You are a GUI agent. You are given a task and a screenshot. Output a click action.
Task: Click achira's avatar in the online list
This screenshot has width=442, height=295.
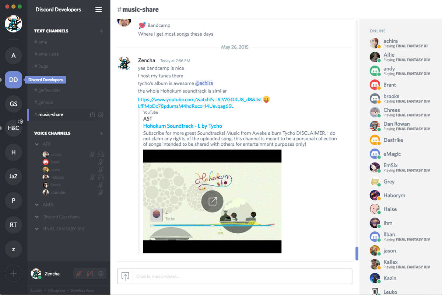pos(375,43)
